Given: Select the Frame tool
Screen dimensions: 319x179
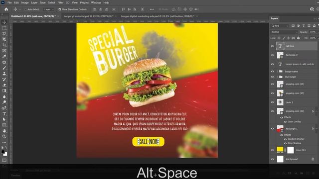Looking at the screenshot, I should click(4, 51).
